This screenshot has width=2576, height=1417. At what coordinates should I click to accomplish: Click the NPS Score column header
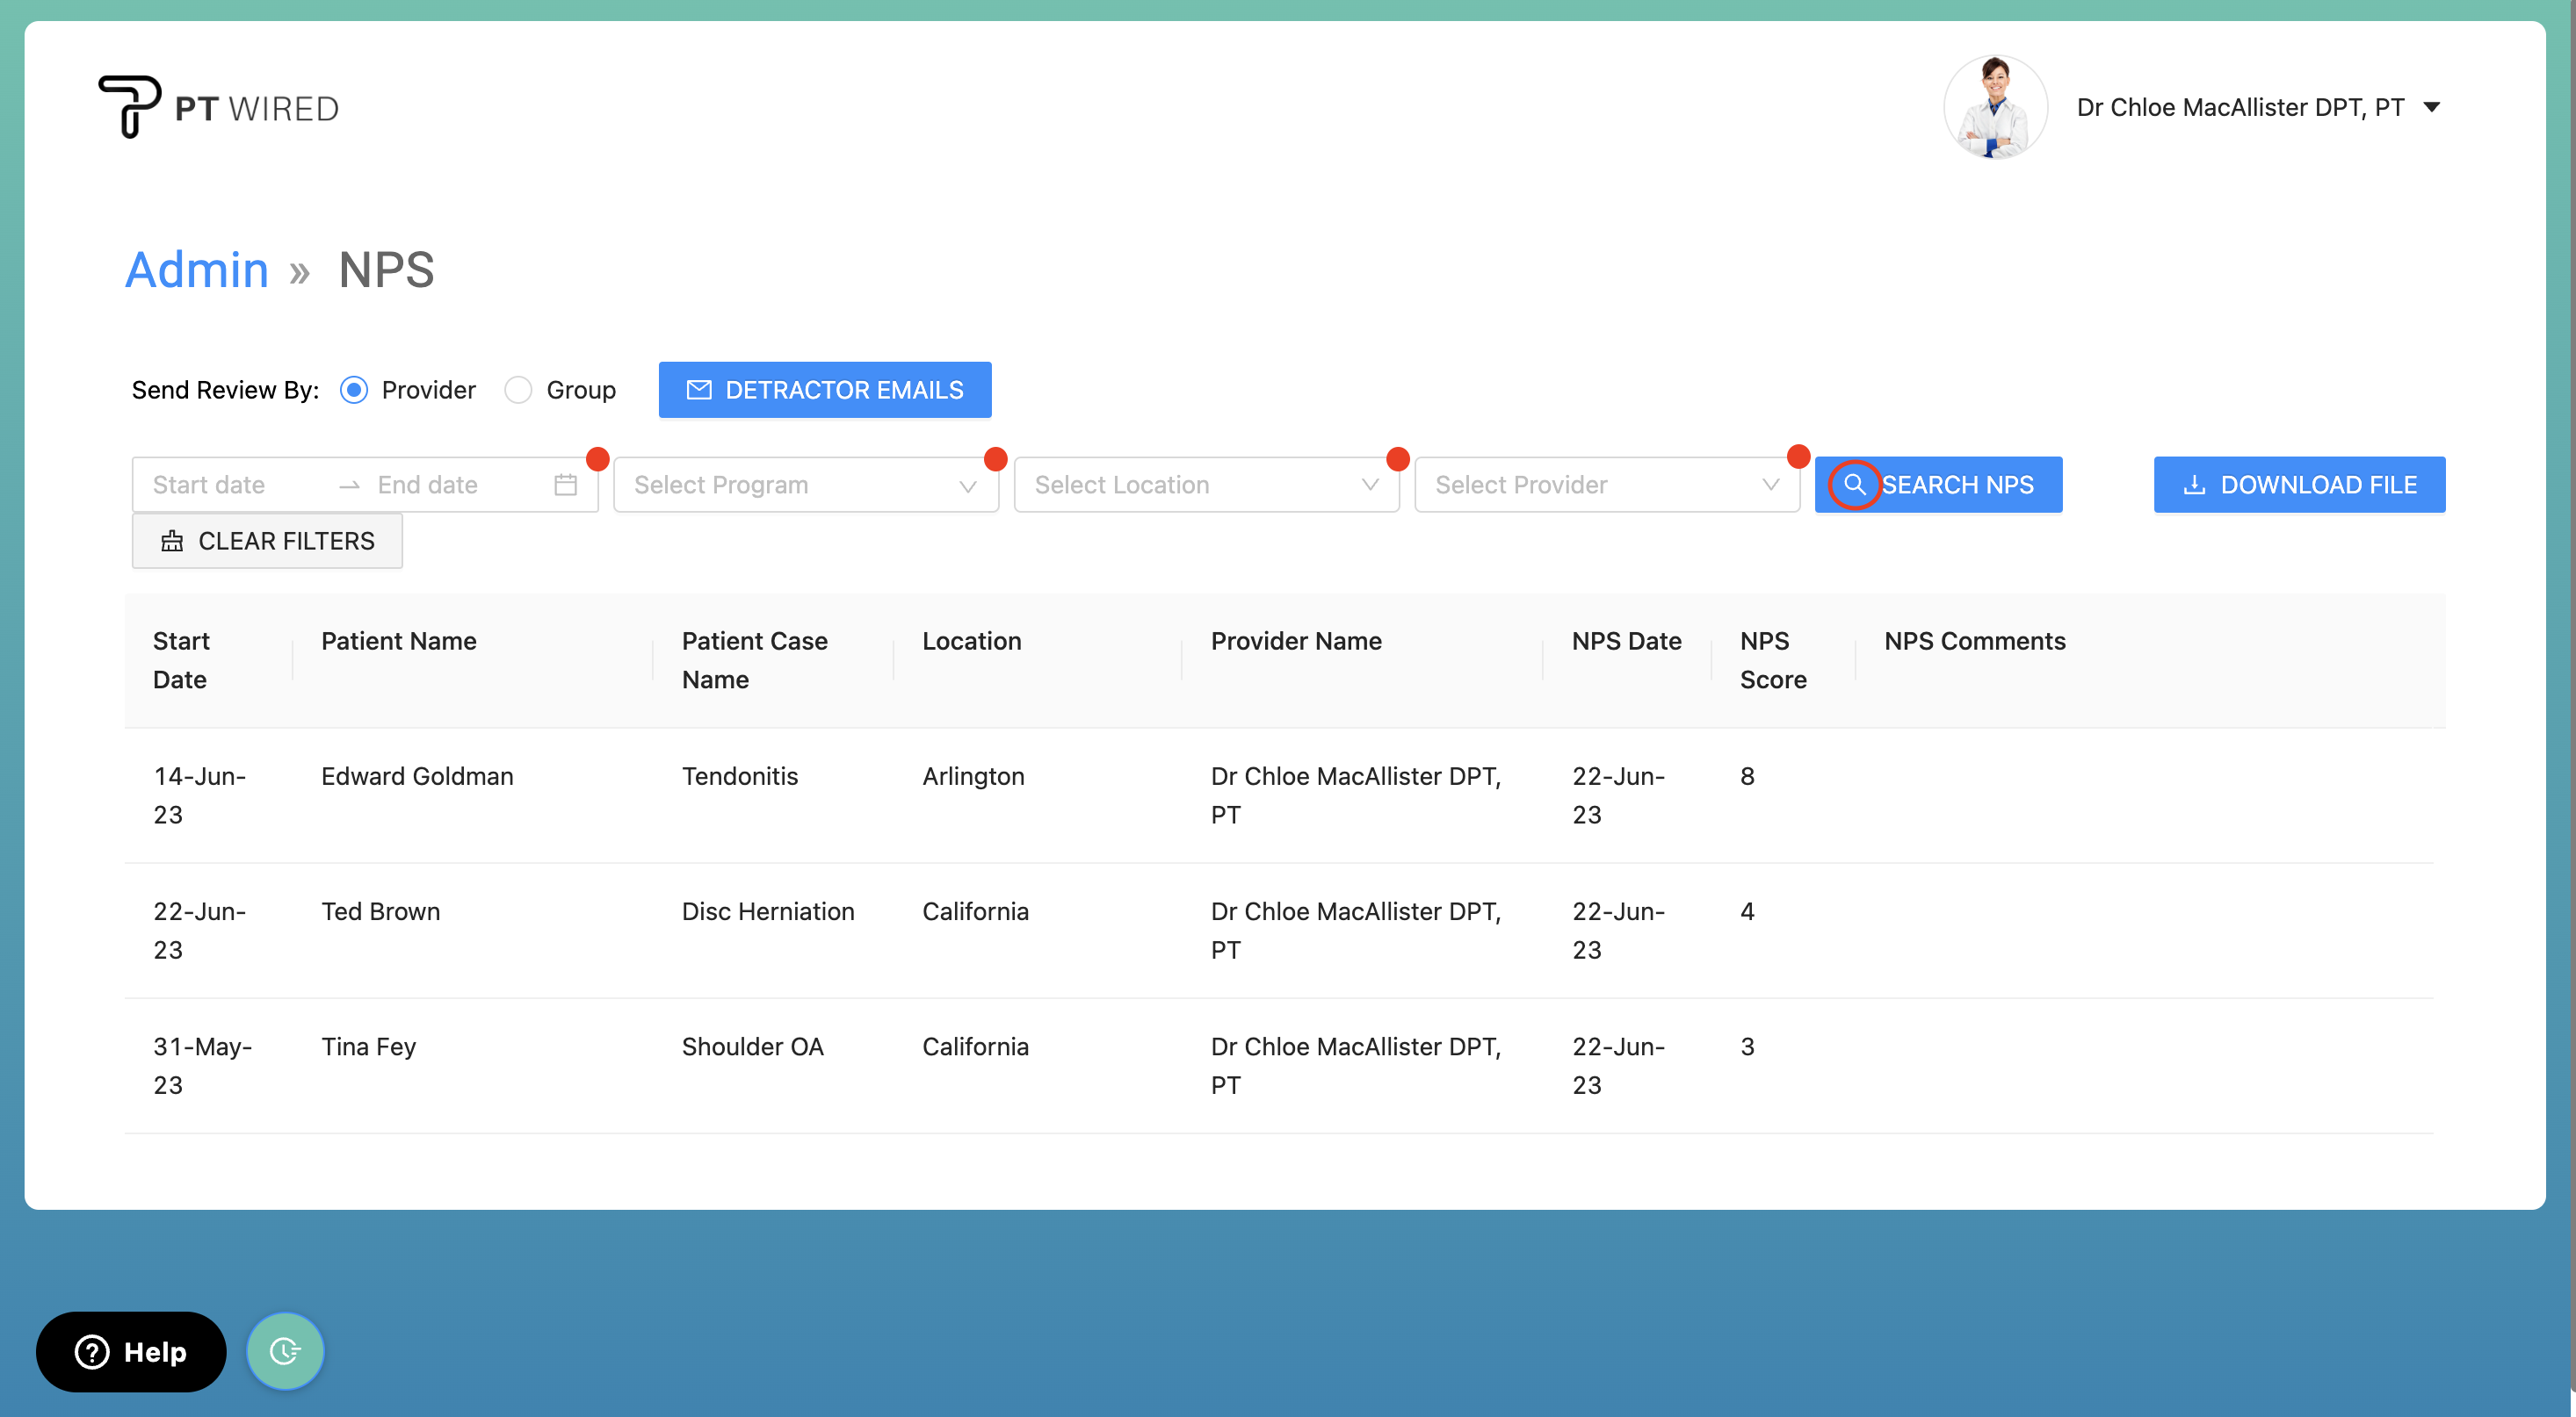coord(1772,659)
